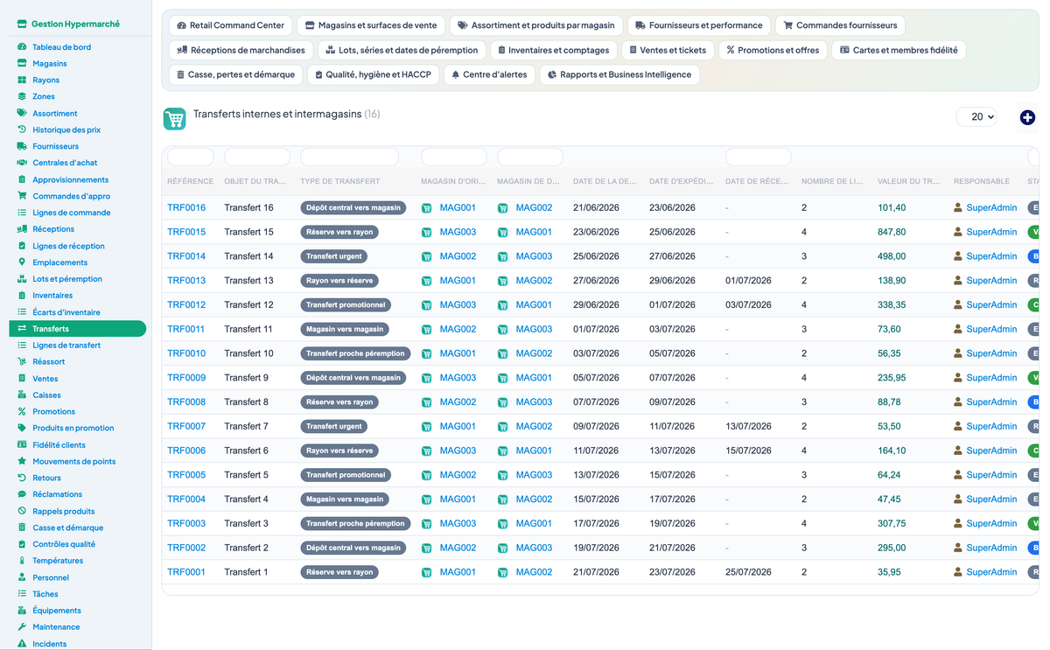
Task: Open MAG003 origin store in TRF0015 row
Action: (x=458, y=232)
